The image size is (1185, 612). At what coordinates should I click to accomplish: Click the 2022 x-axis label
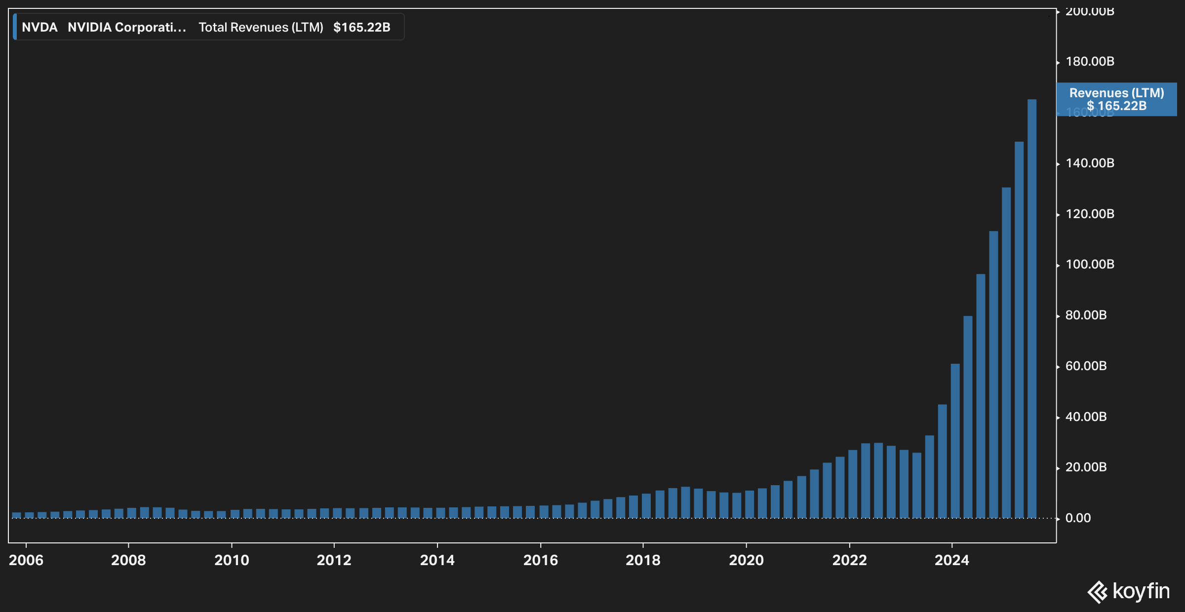[849, 560]
